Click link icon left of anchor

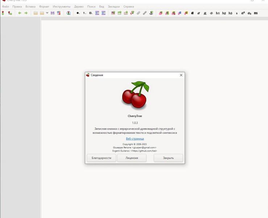coord(145,13)
